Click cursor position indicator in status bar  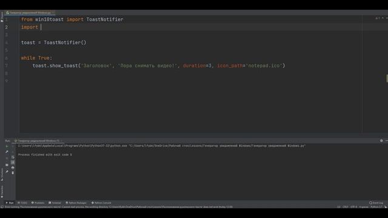(338, 207)
